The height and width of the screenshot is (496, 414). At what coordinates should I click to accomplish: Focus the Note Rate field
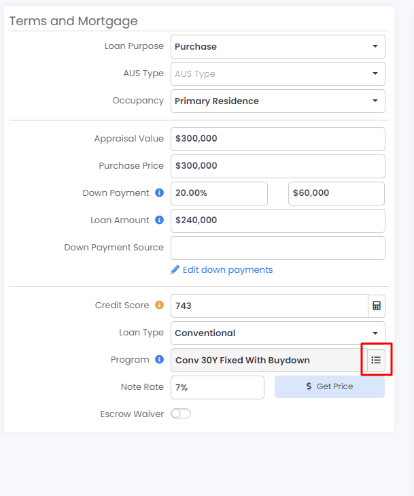pyautogui.click(x=218, y=387)
